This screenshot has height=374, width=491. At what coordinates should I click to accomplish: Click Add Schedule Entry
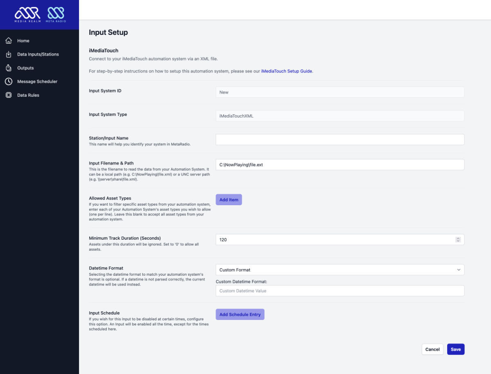240,314
